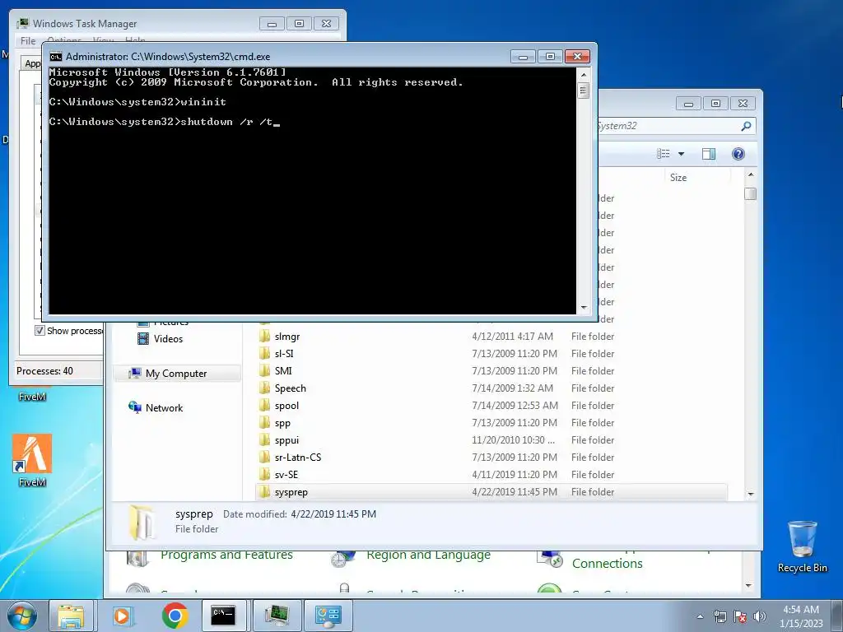
Task: Click Explorer file list scroll up arrow
Action: point(751,175)
